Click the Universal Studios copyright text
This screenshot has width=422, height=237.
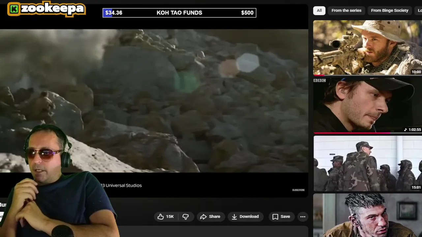pyautogui.click(x=121, y=185)
